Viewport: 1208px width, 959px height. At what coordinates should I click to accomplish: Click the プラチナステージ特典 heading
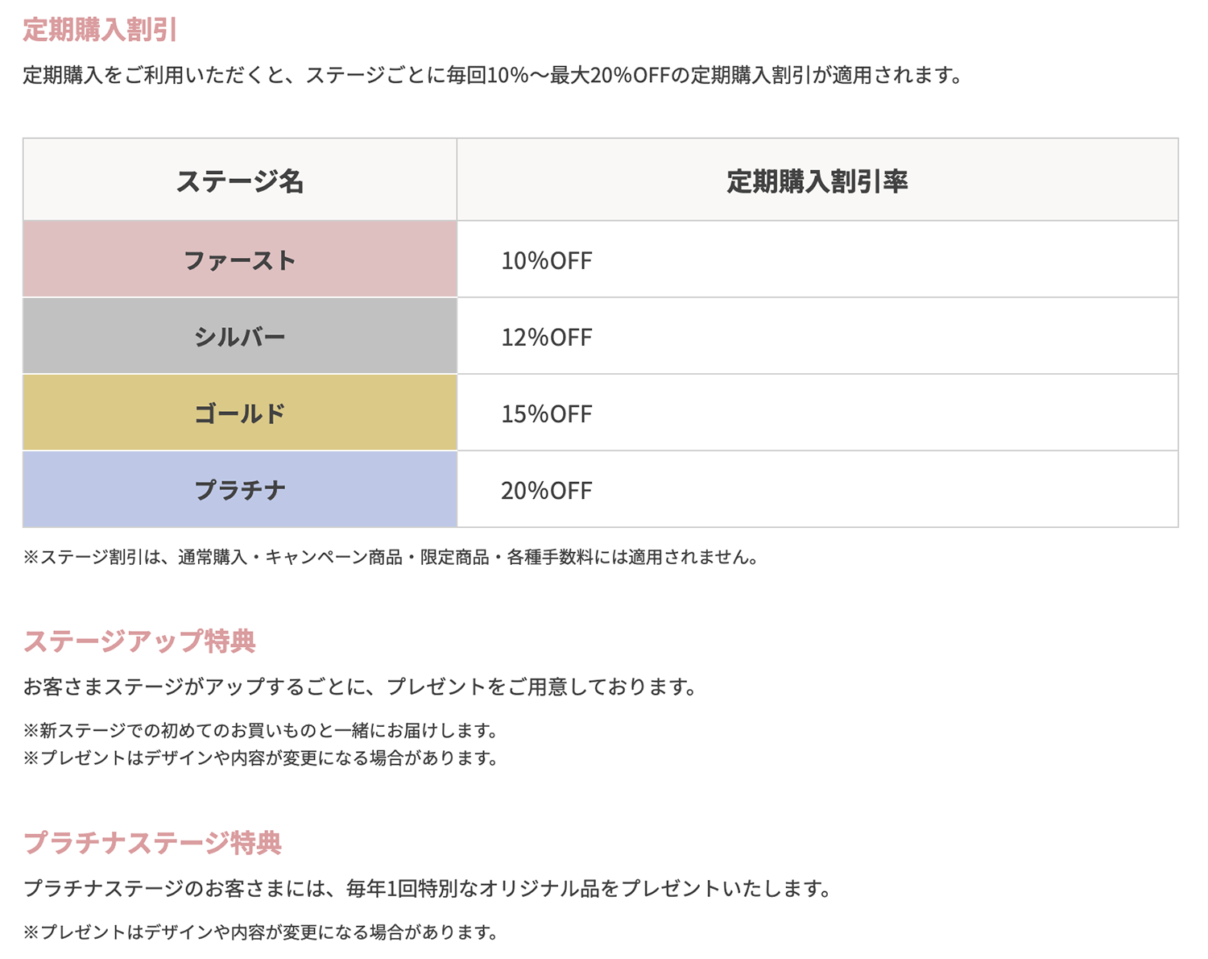click(152, 842)
